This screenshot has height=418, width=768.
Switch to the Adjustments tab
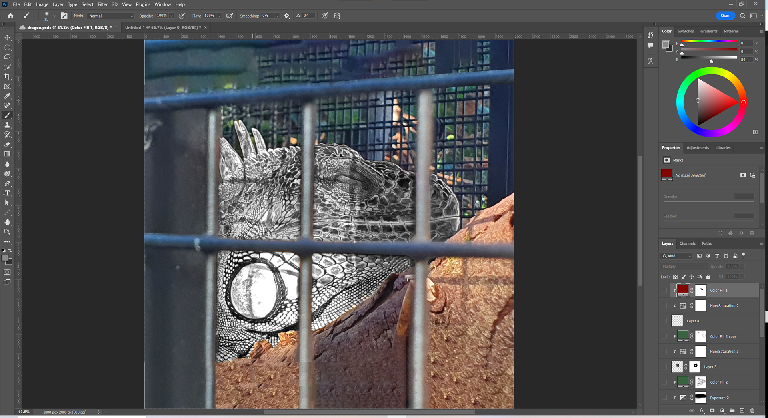[x=698, y=148]
